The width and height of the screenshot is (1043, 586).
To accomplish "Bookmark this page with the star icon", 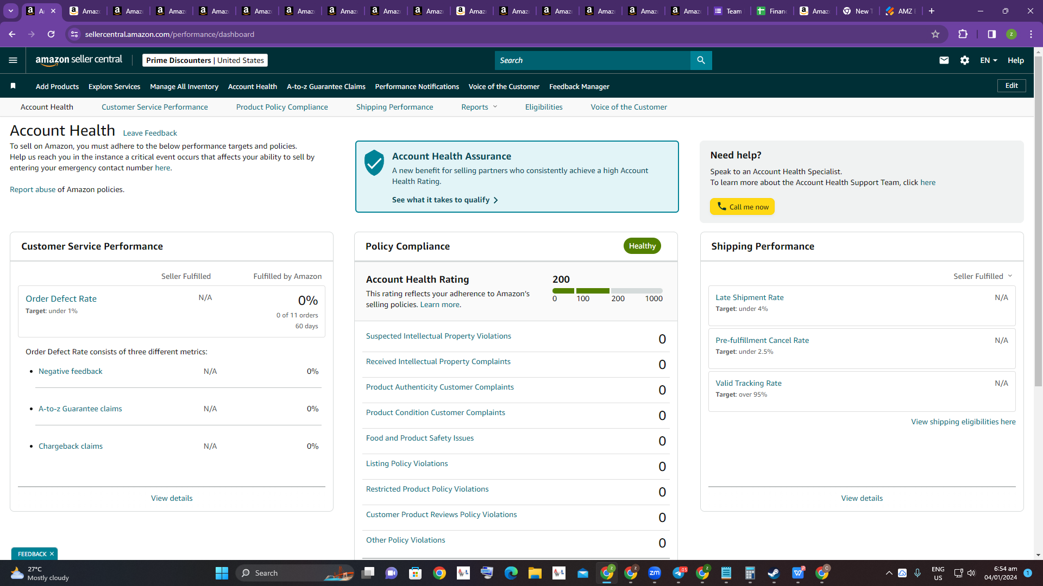I will (935, 34).
